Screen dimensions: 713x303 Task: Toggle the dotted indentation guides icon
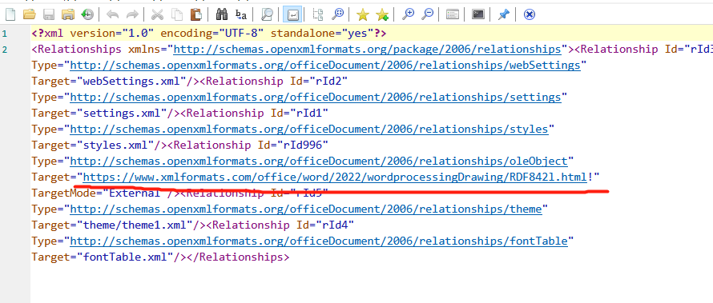[318, 14]
